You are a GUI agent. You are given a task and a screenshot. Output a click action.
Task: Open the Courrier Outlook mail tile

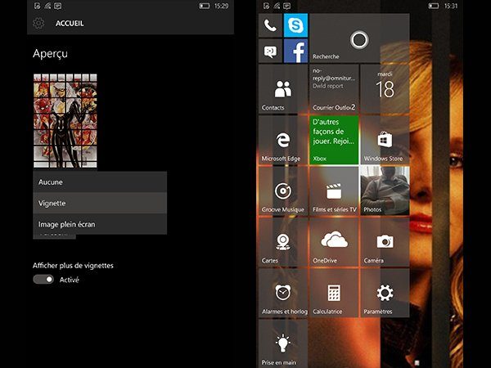(x=334, y=89)
